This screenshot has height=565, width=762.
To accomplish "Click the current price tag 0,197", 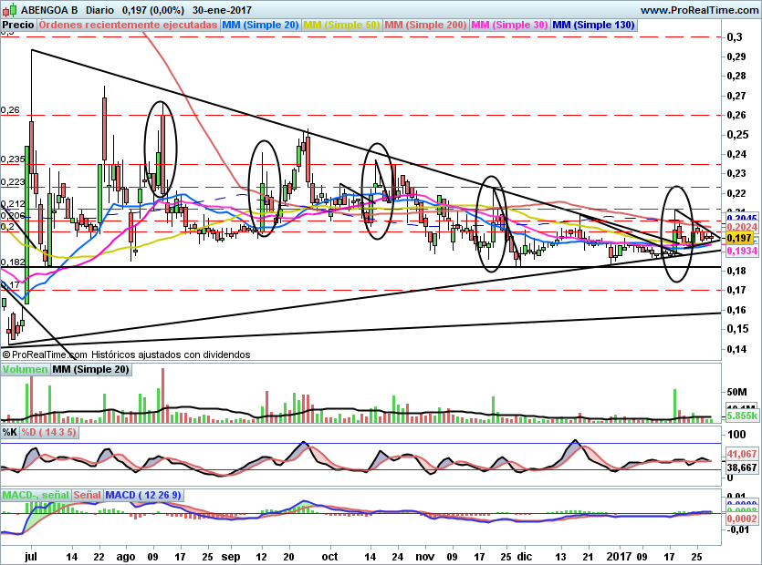I will [x=740, y=239].
